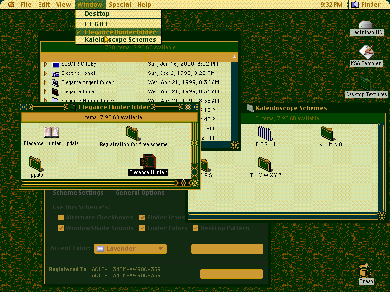Switch to the General Options tab

pyautogui.click(x=140, y=193)
